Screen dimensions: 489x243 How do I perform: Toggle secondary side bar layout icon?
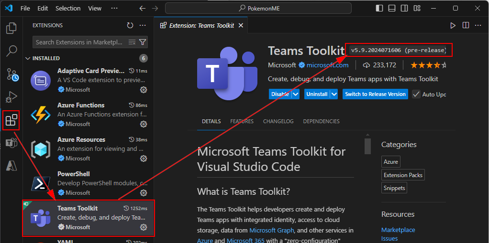click(x=404, y=8)
